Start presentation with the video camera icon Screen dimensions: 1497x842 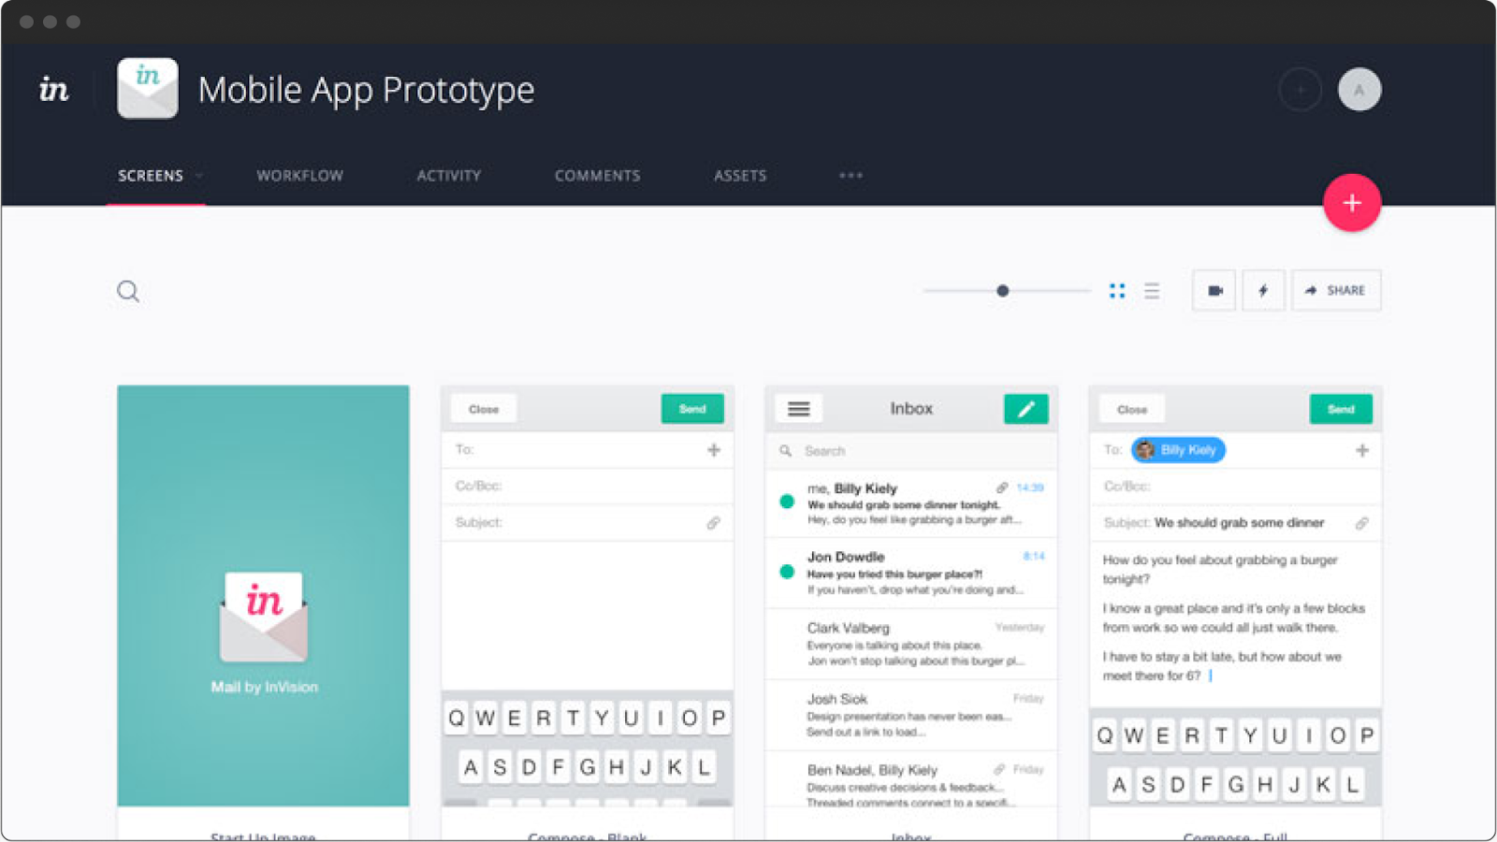click(x=1214, y=290)
